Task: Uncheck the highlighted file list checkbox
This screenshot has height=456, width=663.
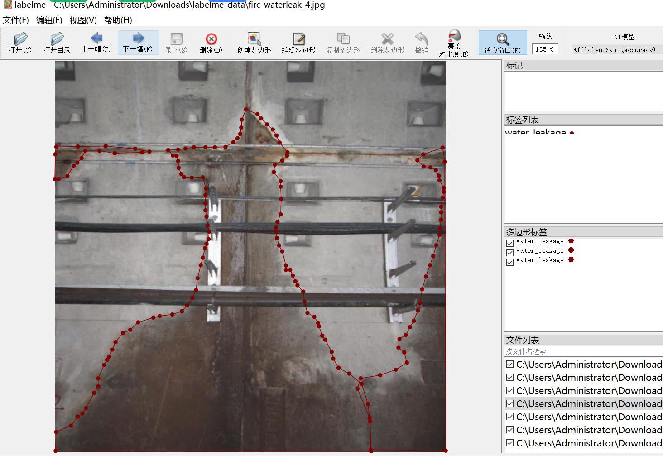Action: click(x=510, y=403)
